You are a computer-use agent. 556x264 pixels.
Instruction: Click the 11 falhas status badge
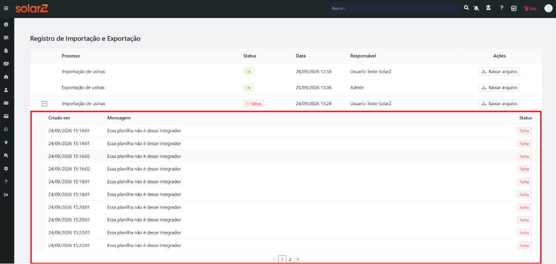254,103
